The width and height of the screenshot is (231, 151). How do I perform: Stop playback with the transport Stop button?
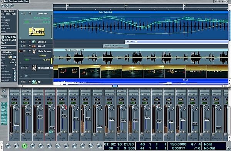click(33, 146)
